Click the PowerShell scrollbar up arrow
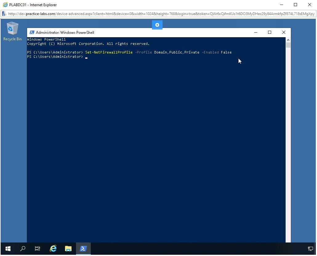Viewport: 317px width, 256px height. (x=288, y=40)
